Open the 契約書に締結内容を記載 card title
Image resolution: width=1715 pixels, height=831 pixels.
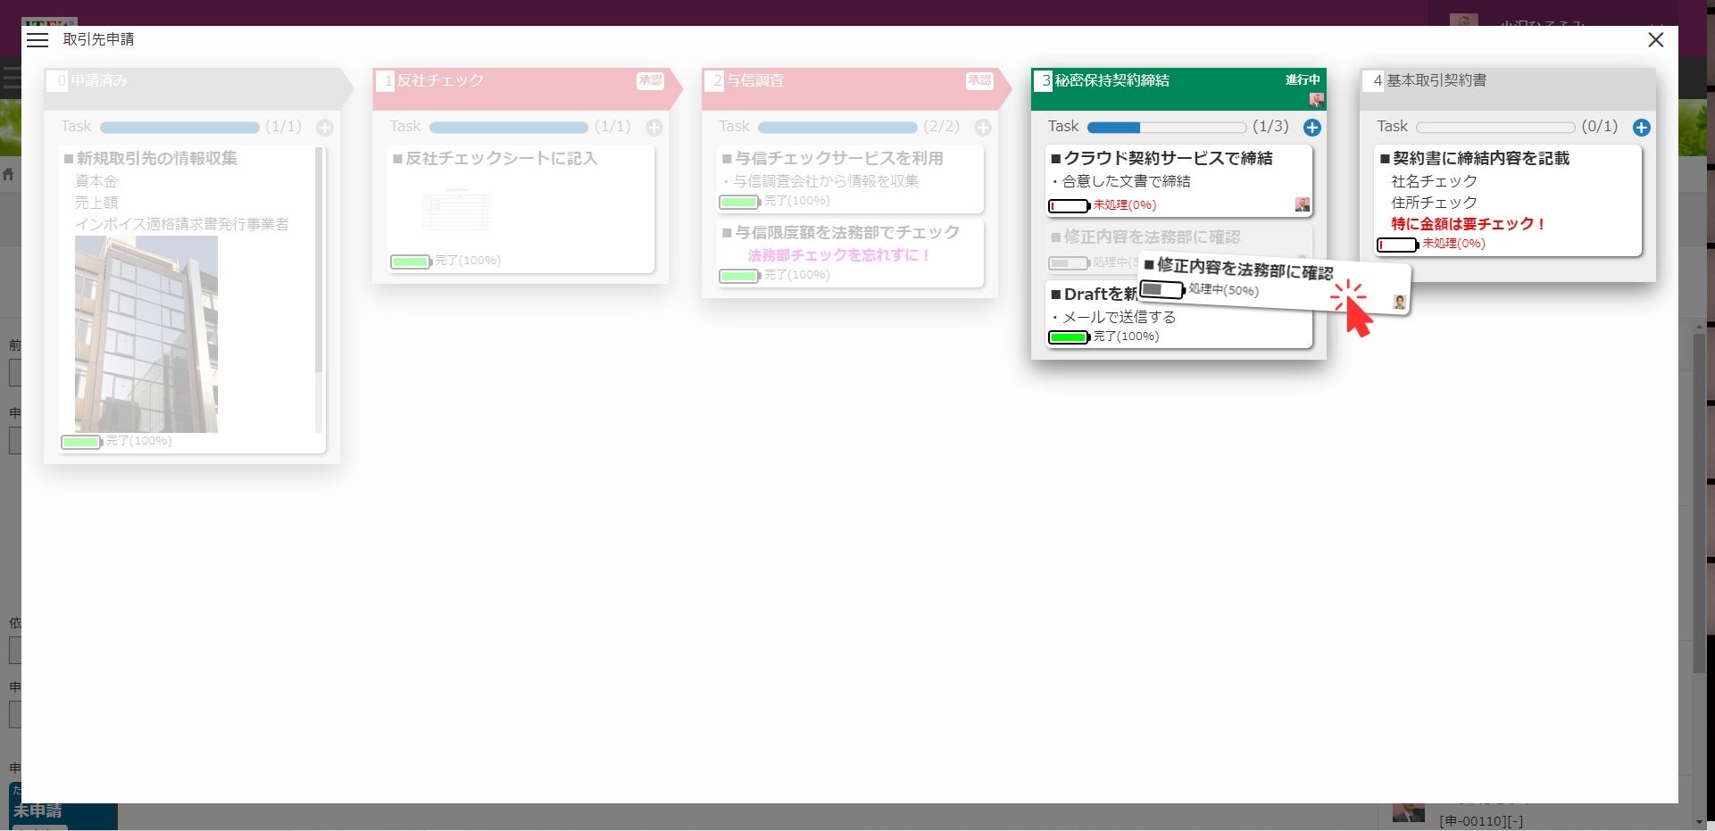[1475, 159]
